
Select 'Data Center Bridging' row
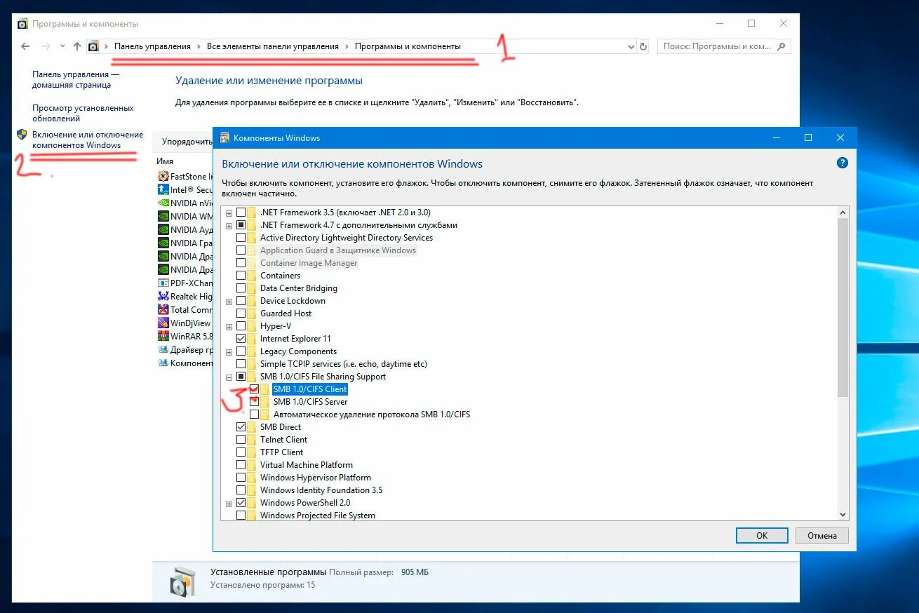pos(299,288)
